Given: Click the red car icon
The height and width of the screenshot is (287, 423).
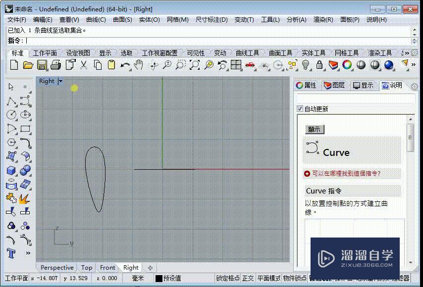Looking at the screenshot, I should pyautogui.click(x=250, y=65).
